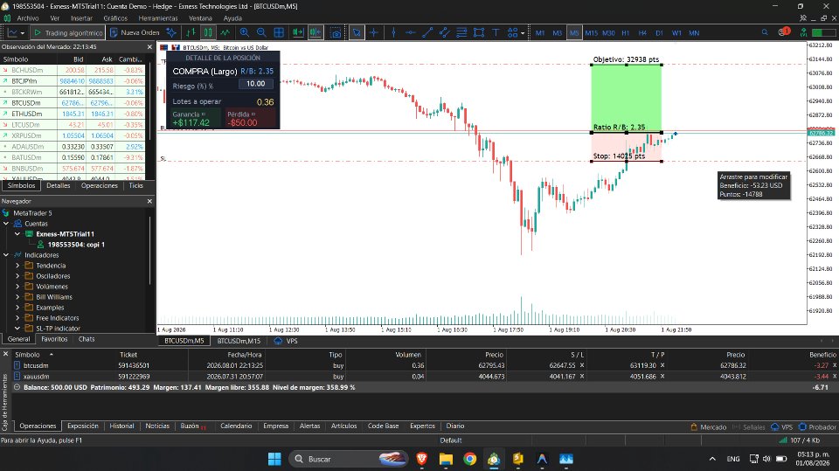Click the Mercado link in toolbox footer
Screen dimensions: 839x471
709,427
